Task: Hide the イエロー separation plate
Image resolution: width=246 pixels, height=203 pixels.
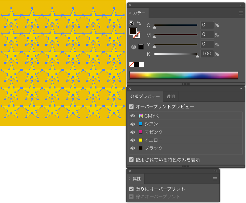Action: [x=133, y=140]
